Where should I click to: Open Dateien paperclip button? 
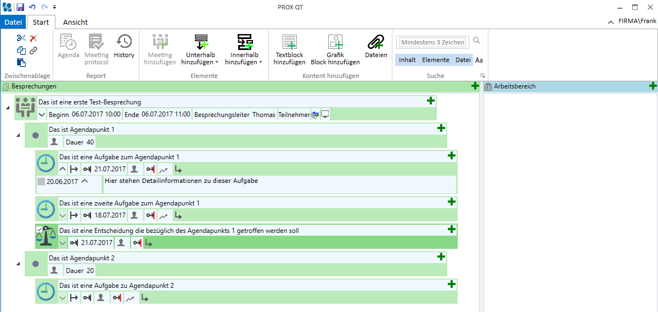click(376, 47)
